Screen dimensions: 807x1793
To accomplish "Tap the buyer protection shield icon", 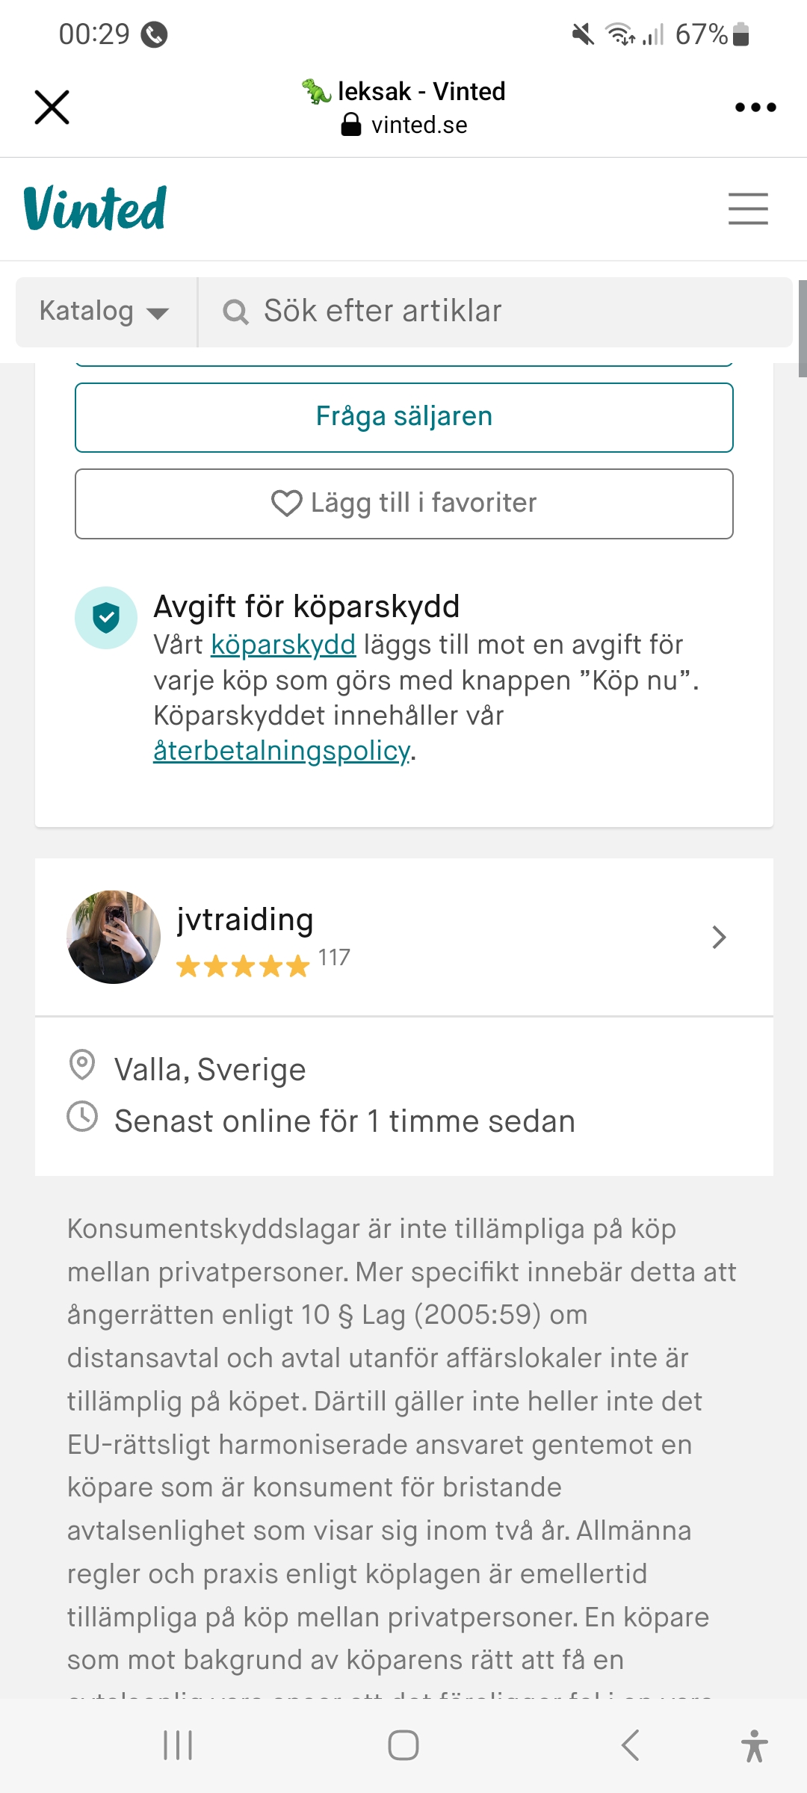I will tap(106, 618).
